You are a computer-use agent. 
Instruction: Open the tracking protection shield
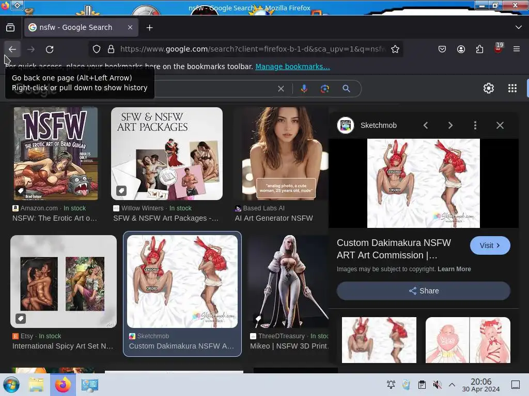pyautogui.click(x=97, y=49)
